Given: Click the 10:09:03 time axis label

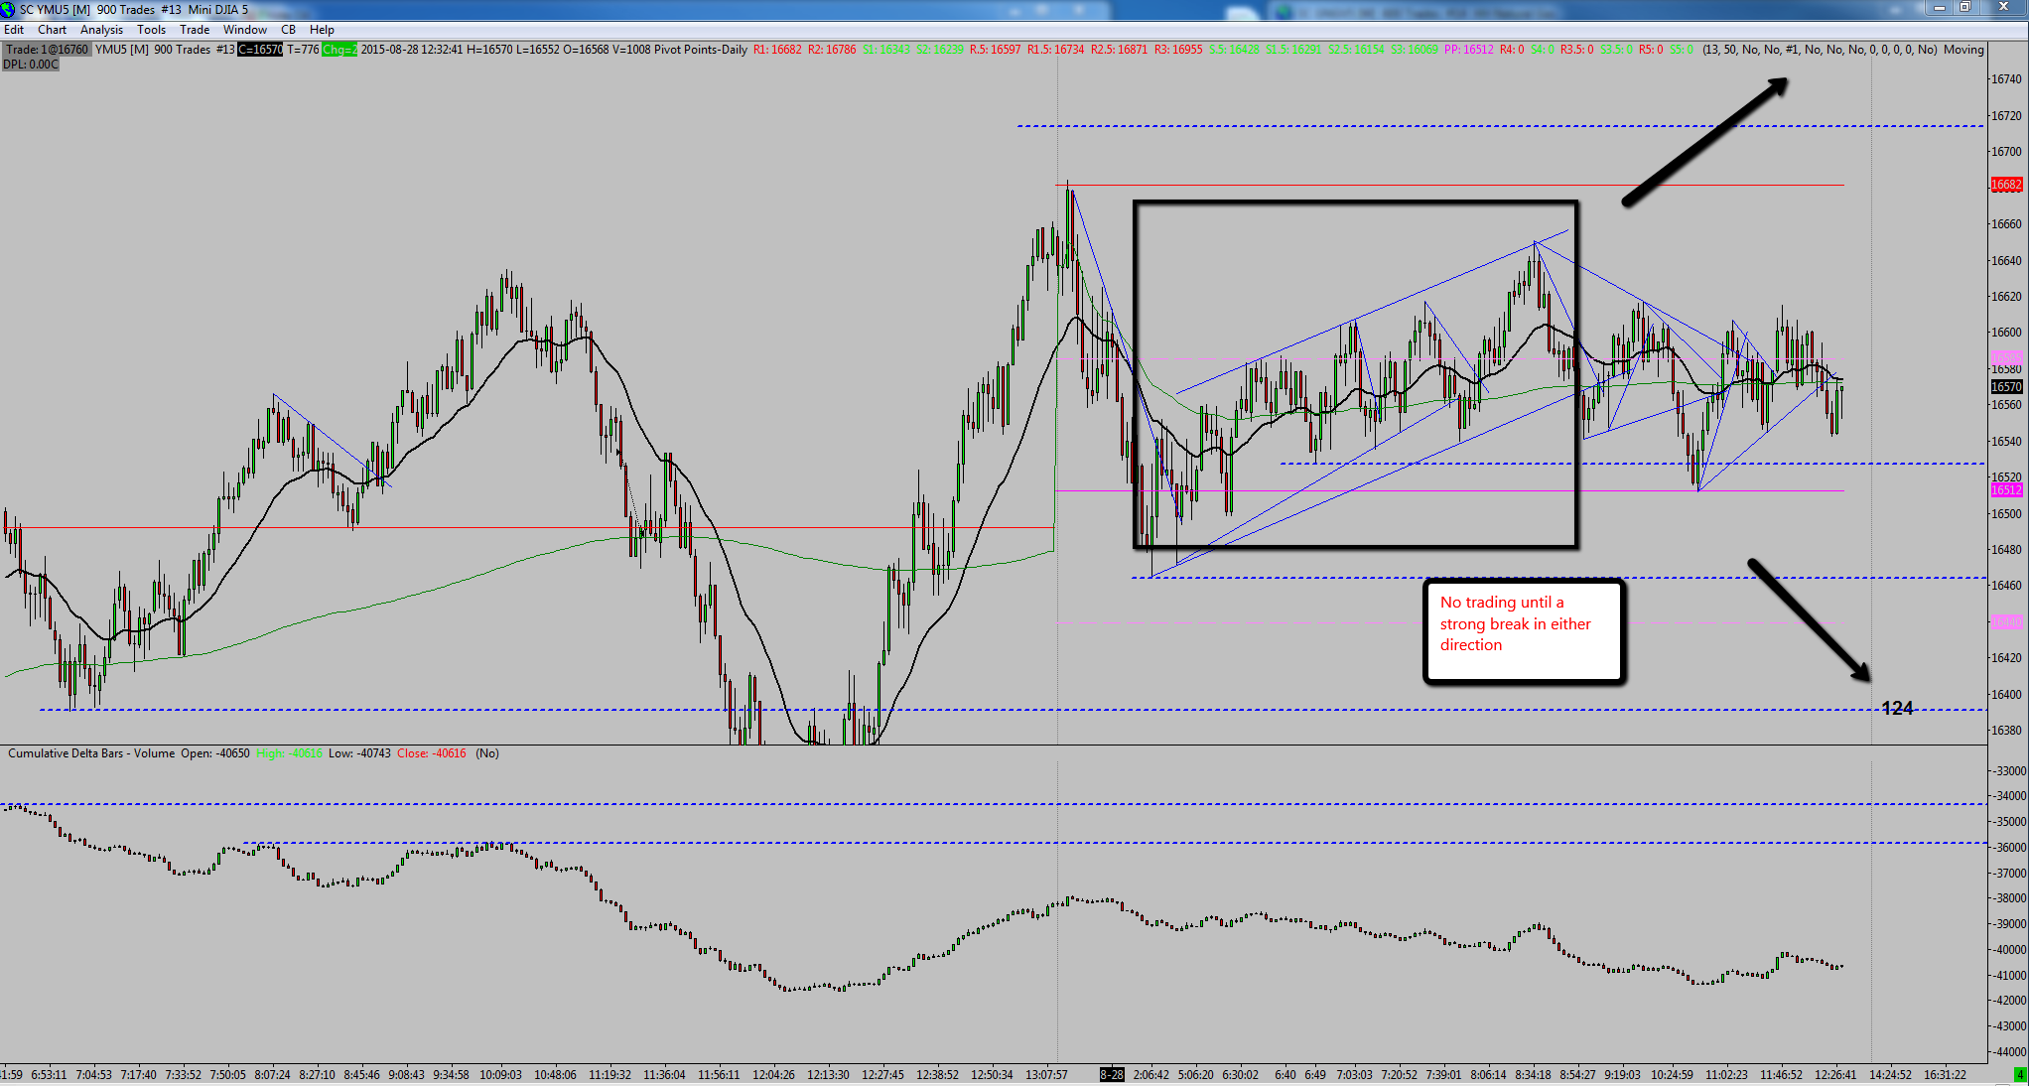Looking at the screenshot, I should [x=500, y=1075].
